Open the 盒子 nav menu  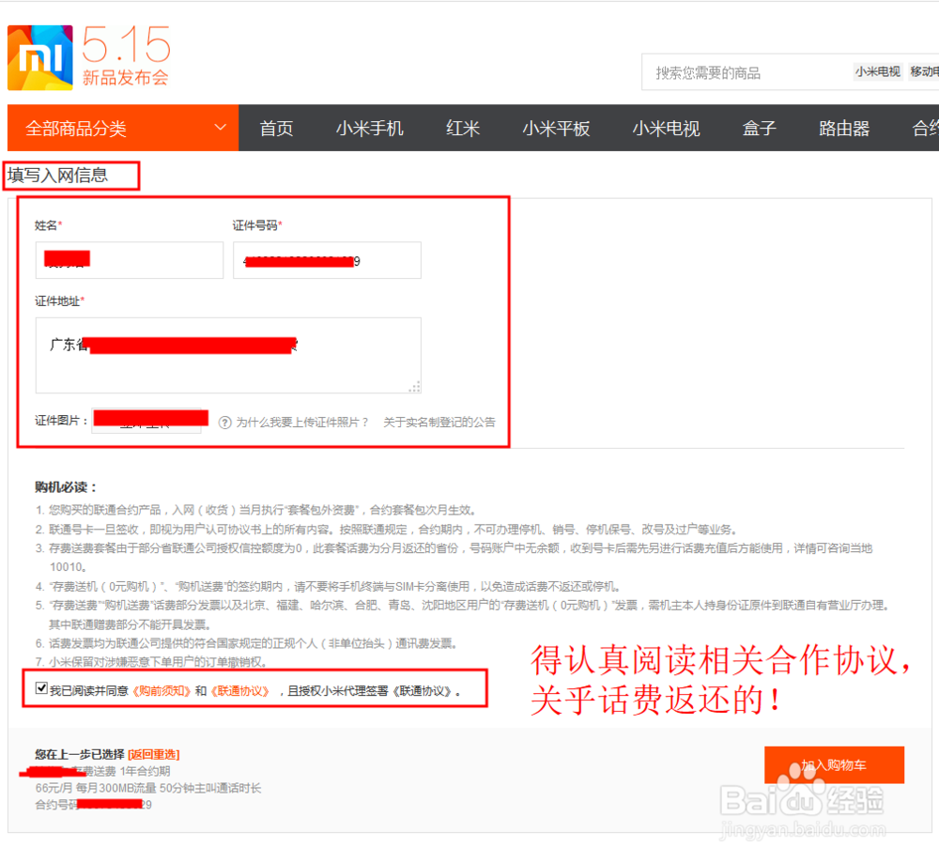click(x=759, y=129)
